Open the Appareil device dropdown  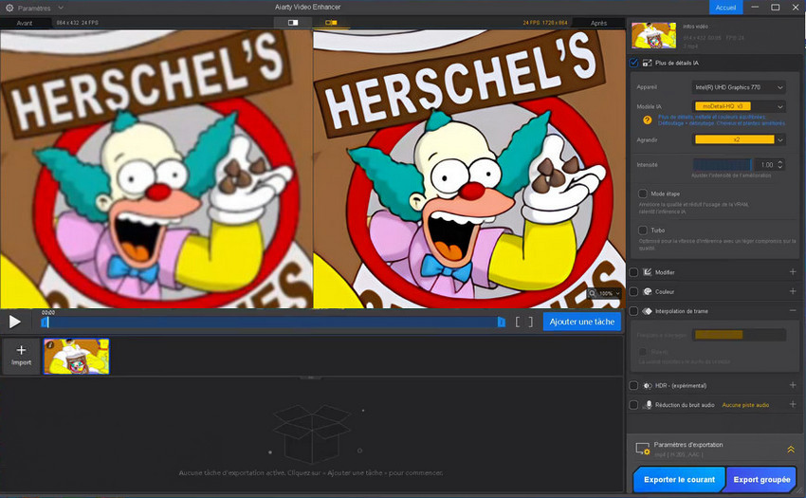tap(739, 87)
